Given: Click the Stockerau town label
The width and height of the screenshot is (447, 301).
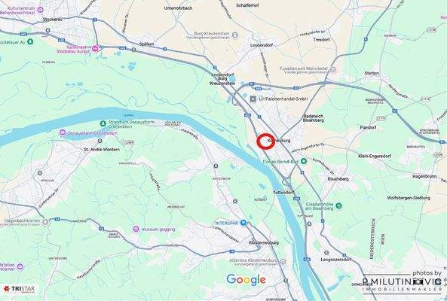Looking at the screenshot, I should [53, 20].
